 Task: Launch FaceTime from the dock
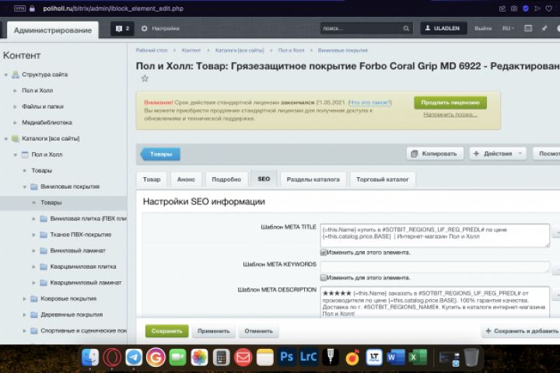pyautogui.click(x=178, y=357)
